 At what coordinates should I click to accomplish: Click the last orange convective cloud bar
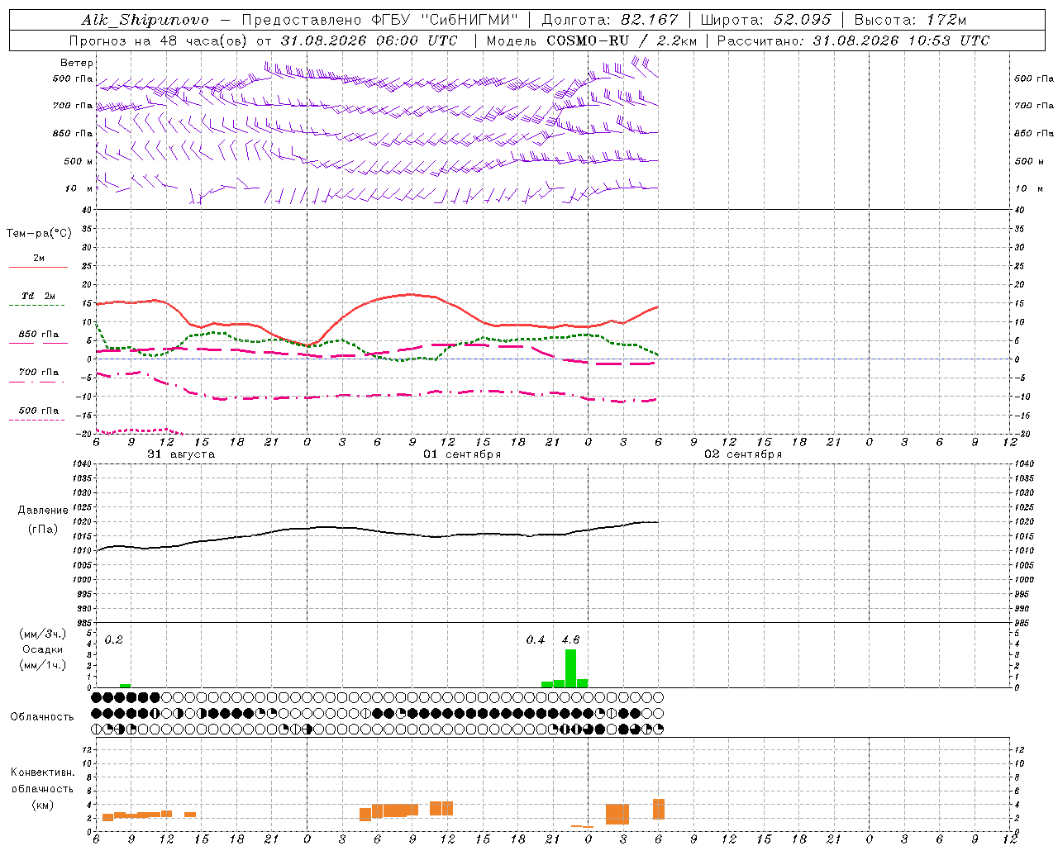659,809
